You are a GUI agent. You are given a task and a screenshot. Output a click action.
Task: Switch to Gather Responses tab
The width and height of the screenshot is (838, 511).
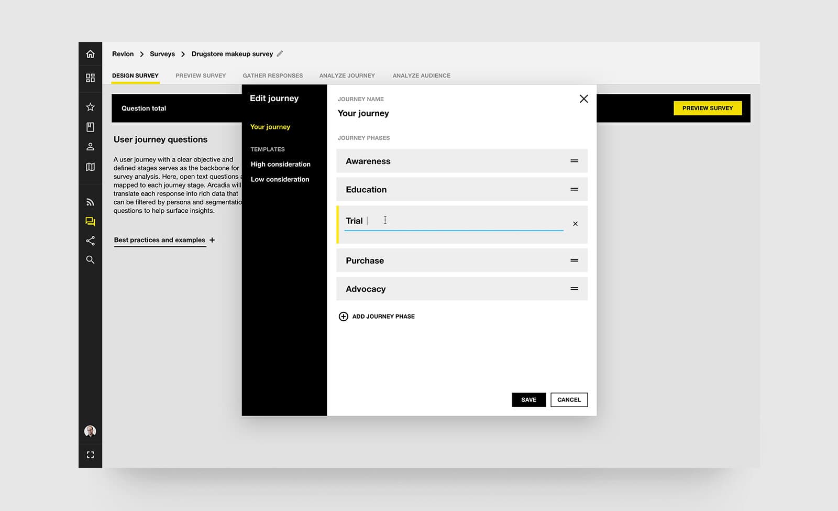point(272,75)
